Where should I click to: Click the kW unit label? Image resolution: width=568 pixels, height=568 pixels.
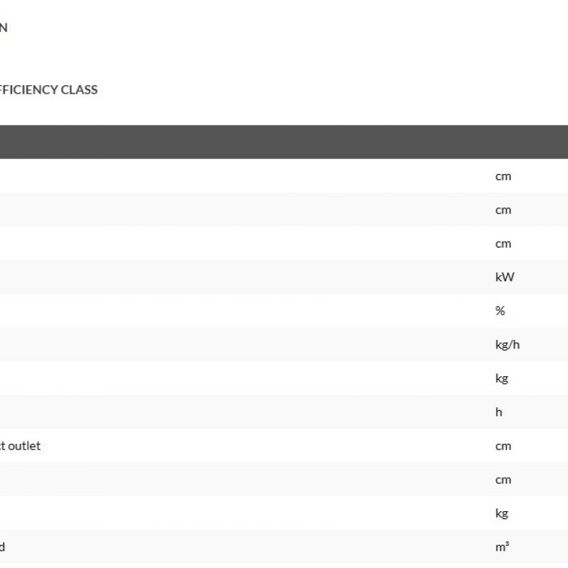tap(504, 277)
